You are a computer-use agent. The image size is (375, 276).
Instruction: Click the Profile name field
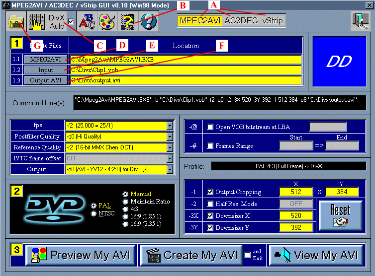288,166
